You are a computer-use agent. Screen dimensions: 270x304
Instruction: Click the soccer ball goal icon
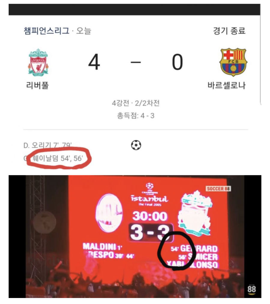tap(136, 145)
